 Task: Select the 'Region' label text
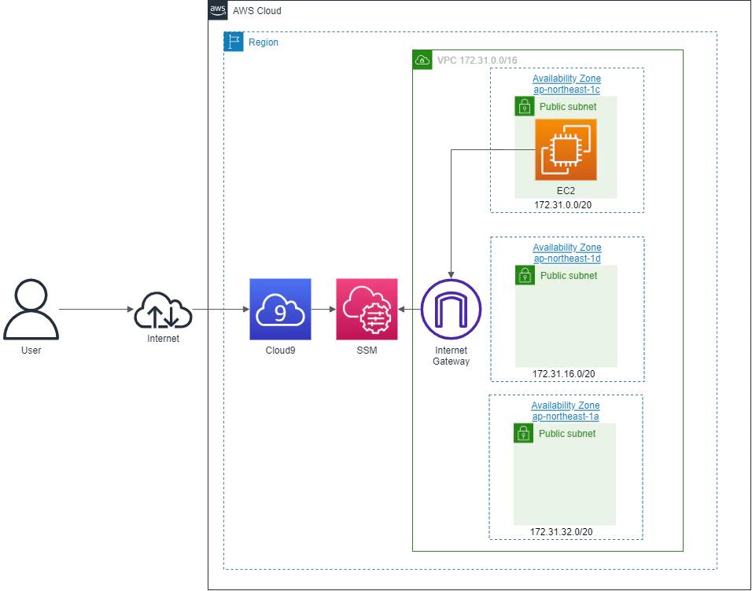pos(264,42)
